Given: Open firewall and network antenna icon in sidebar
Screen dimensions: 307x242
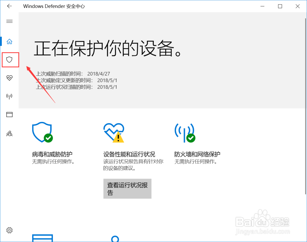Looking at the screenshot, I should click(10, 96).
